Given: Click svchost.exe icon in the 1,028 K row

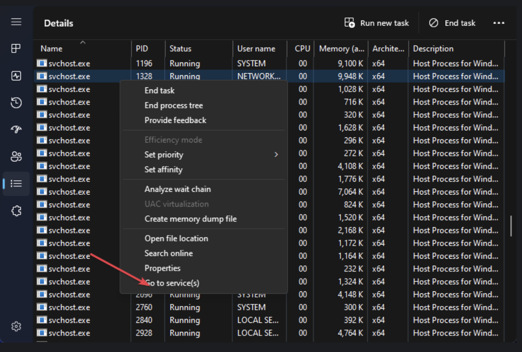Looking at the screenshot, I should (42, 89).
